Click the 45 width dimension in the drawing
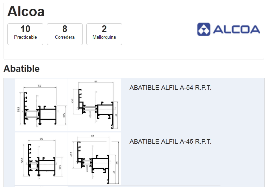 41,139
